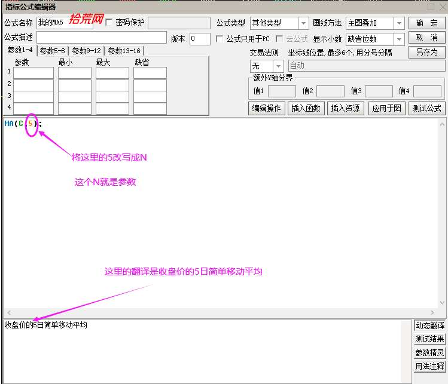
Task: Tick the 密码保护 checkbox
Action: tap(109, 22)
